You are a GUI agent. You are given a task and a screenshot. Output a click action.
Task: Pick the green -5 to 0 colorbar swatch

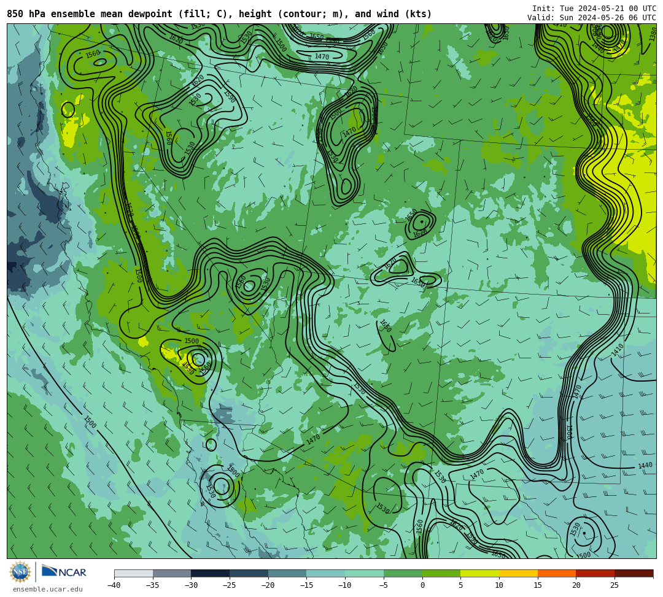coord(403,573)
